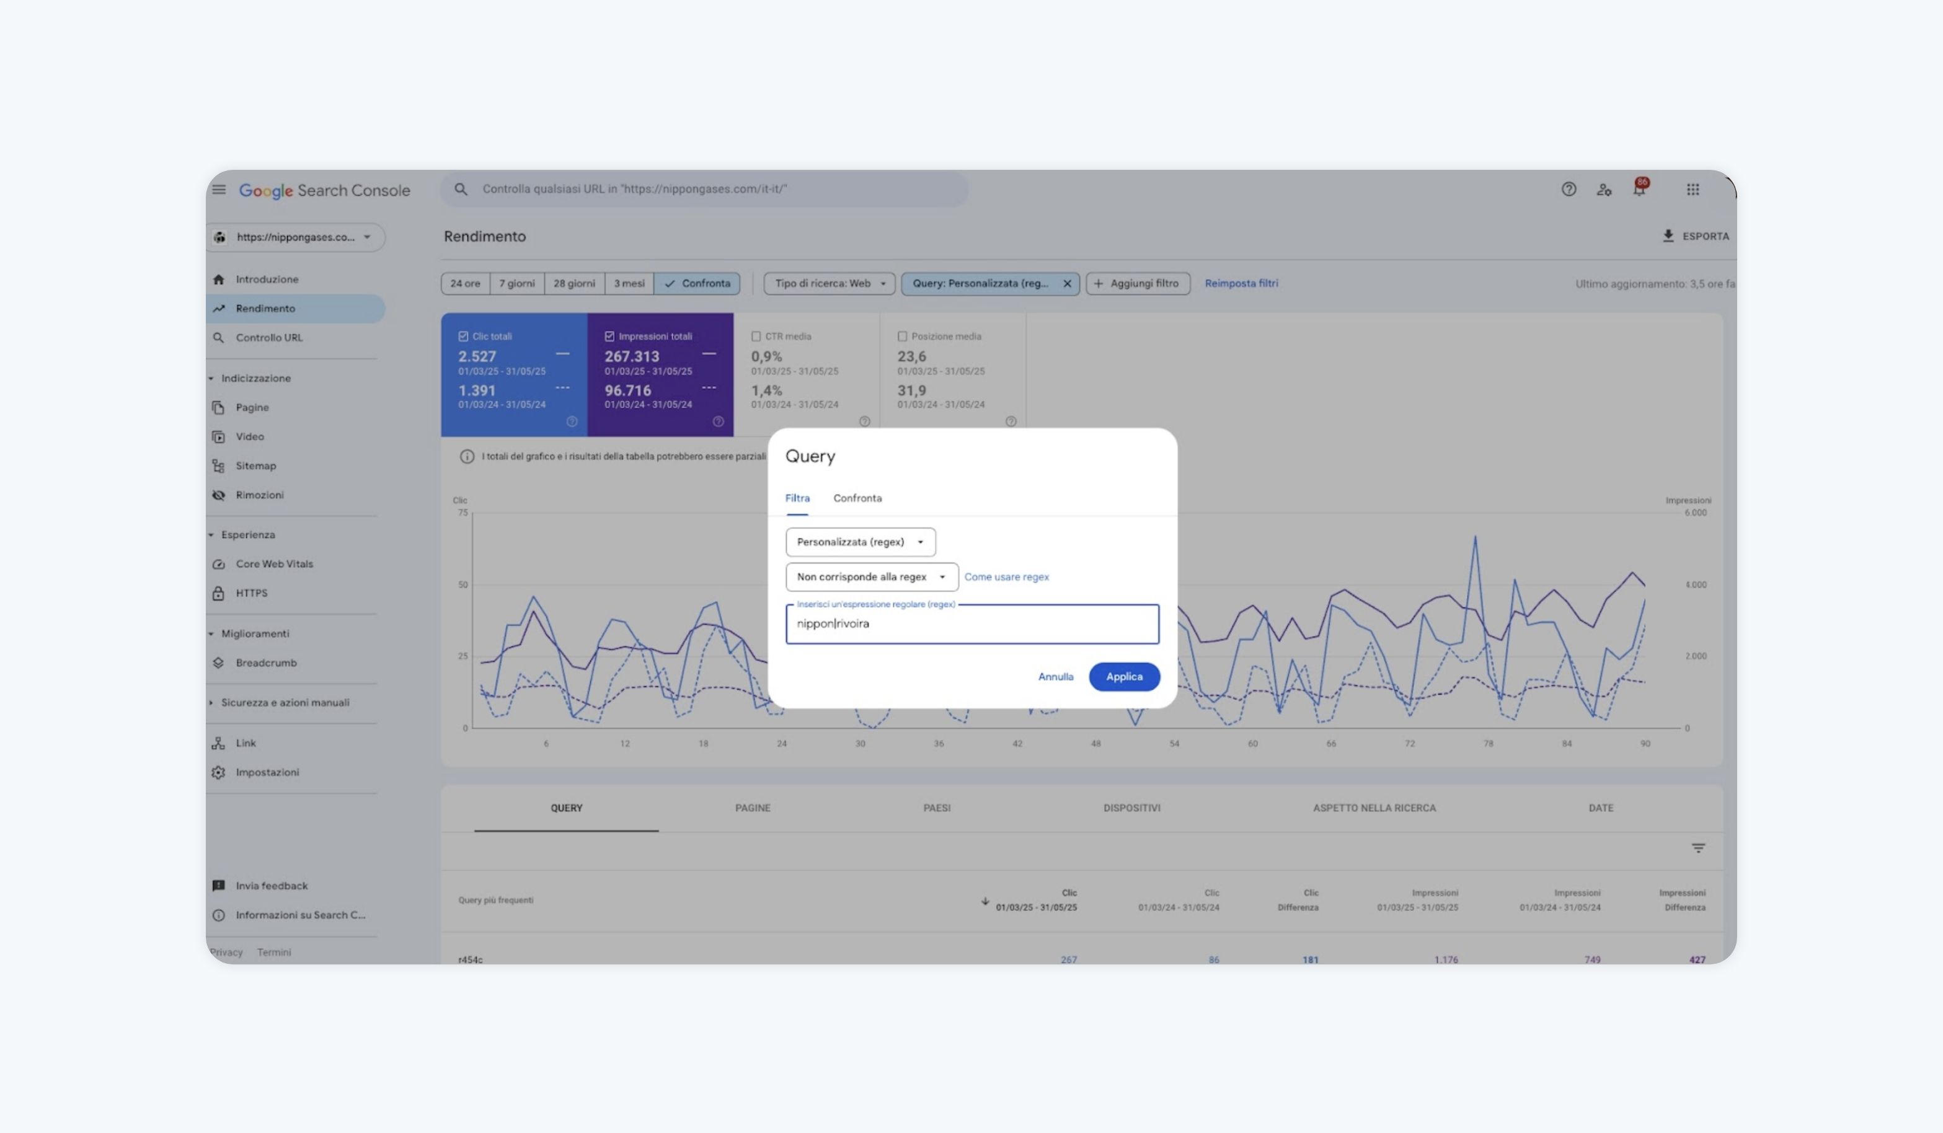Viewport: 1943px width, 1133px height.
Task: Open the Tipo di ricerca: Web dropdown
Action: [x=830, y=284]
